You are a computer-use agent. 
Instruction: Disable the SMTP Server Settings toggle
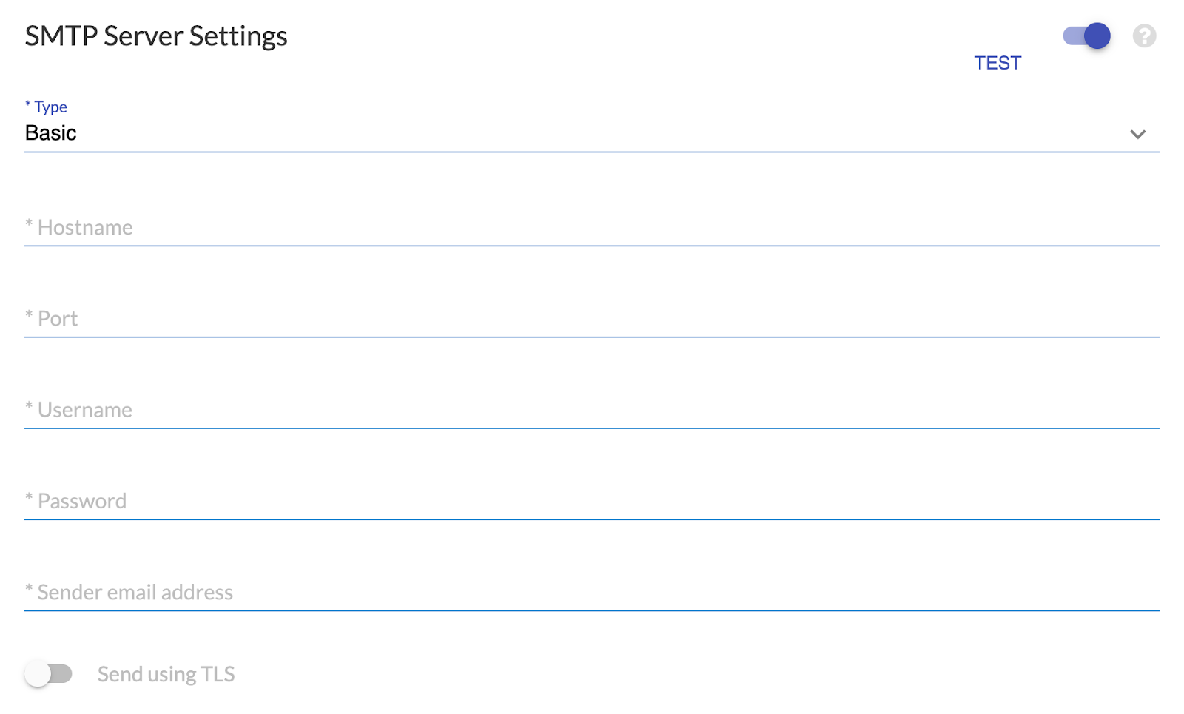coord(1086,36)
